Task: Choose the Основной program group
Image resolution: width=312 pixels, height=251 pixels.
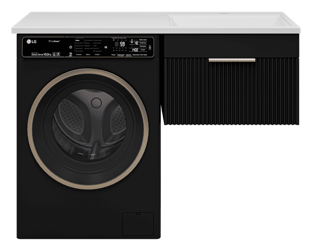Action: 79,54
